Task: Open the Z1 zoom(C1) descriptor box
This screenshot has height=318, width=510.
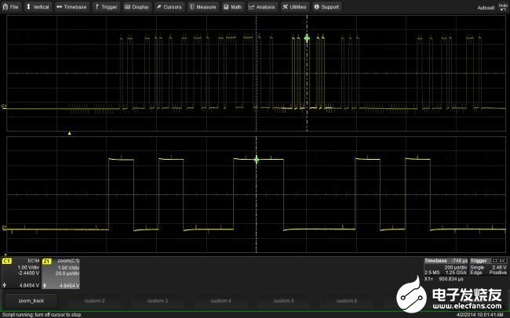Action: (x=61, y=273)
